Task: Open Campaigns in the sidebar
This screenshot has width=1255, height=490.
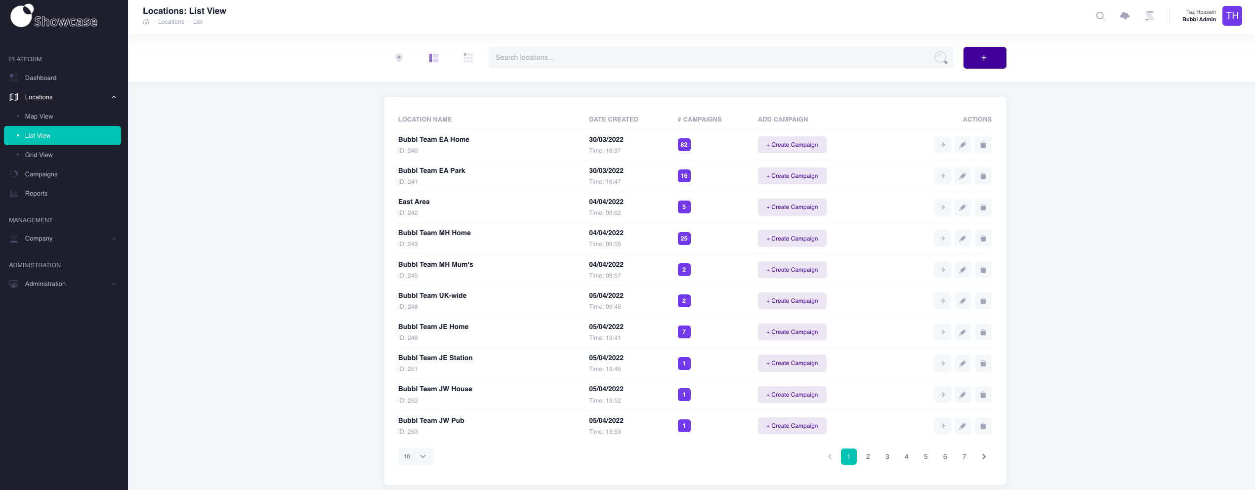Action: pos(62,174)
